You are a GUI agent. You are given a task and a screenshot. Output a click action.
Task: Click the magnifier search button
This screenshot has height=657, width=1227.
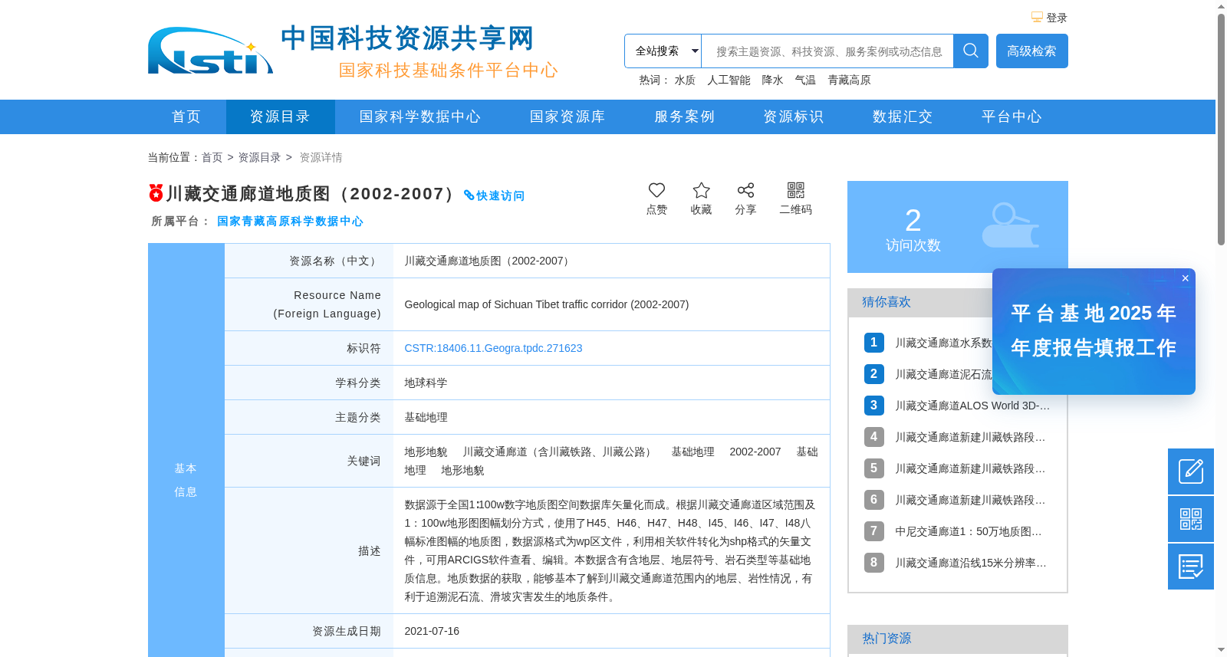971,51
